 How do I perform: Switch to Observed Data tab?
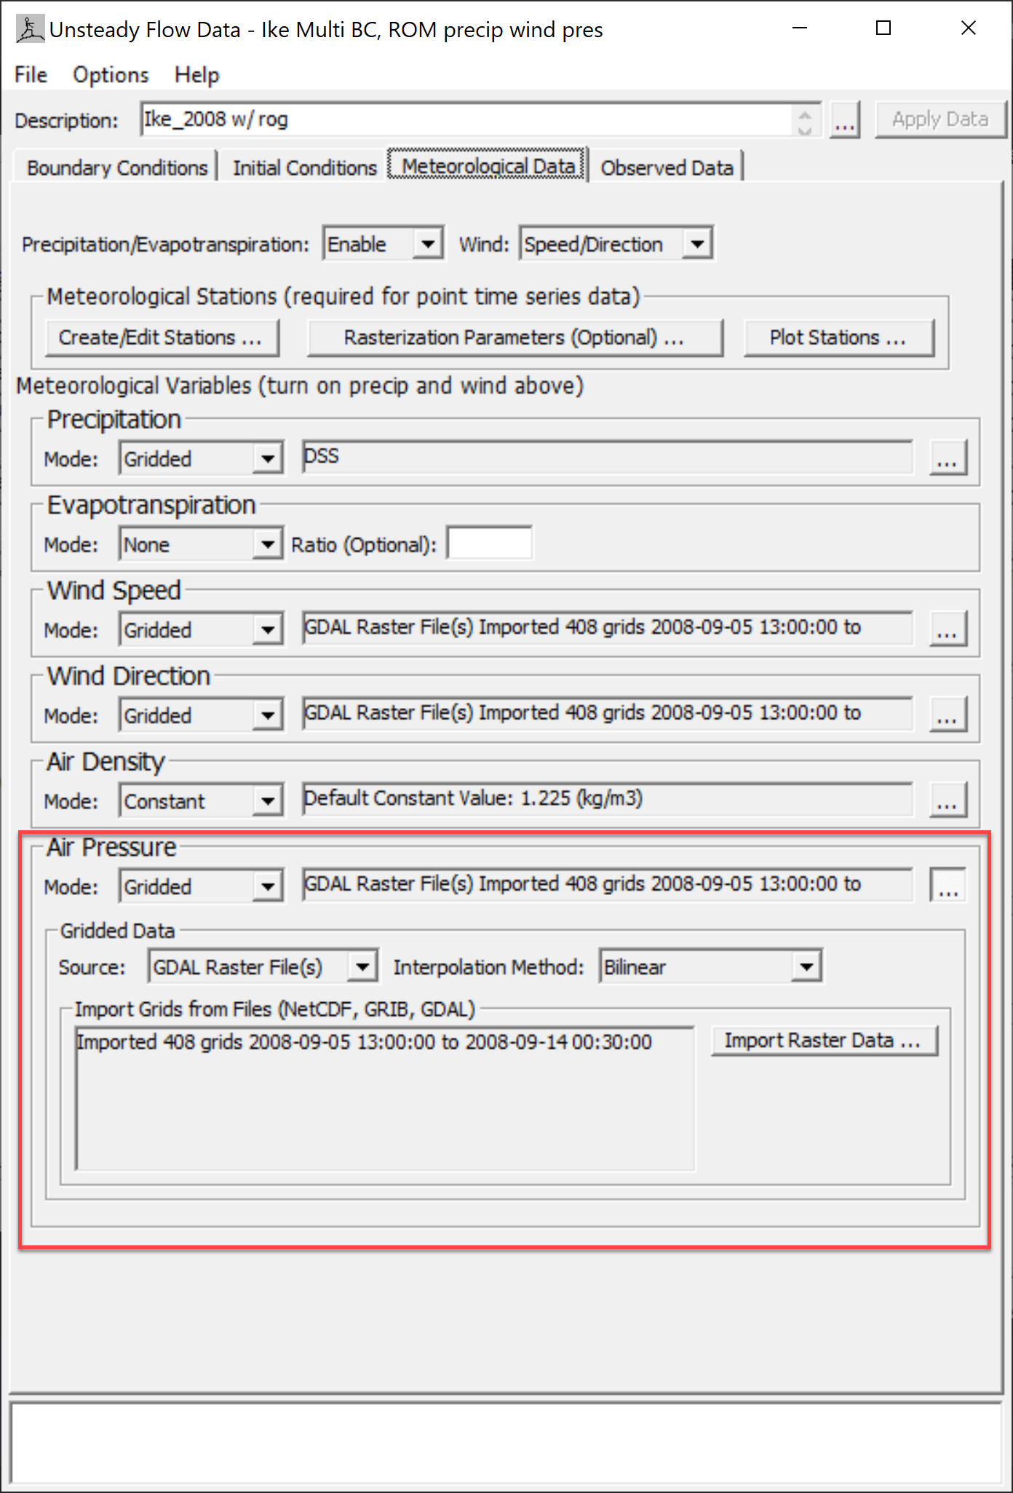coord(667,168)
